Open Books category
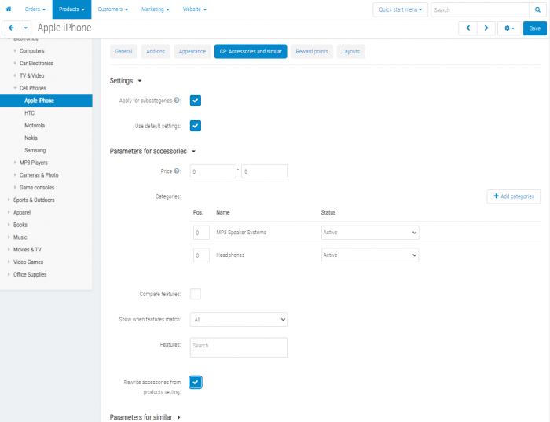The image size is (550, 422). click(20, 225)
